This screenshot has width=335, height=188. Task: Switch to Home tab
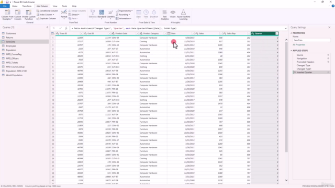point(15,6)
